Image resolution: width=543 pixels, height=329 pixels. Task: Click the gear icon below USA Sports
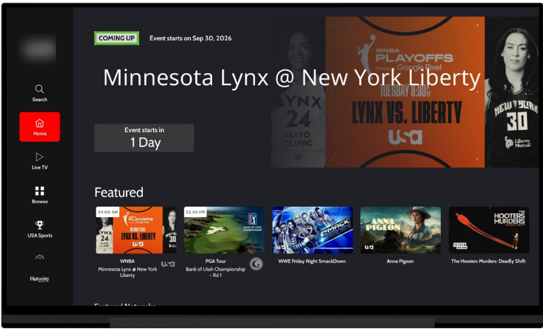pyautogui.click(x=40, y=257)
